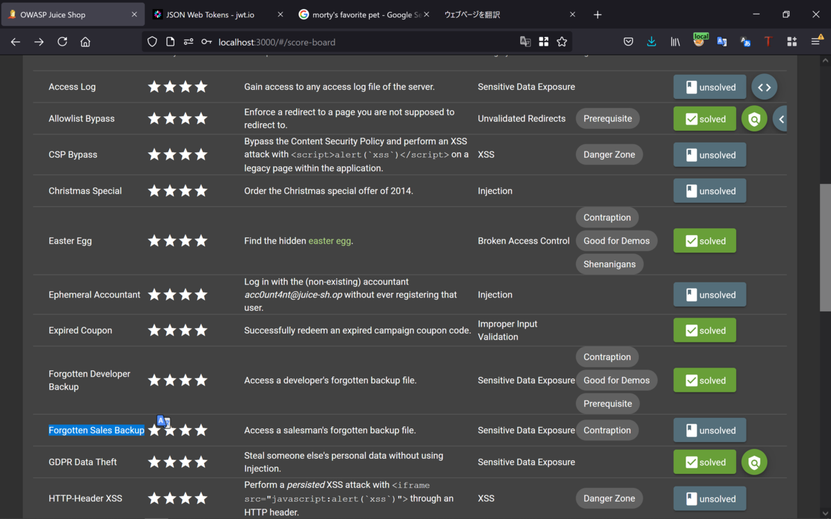831x519 pixels.
Task: Click unsolved button for Christmas Special
Action: point(710,191)
